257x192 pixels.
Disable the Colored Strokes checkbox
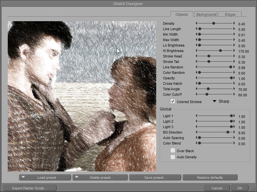[x=173, y=101]
